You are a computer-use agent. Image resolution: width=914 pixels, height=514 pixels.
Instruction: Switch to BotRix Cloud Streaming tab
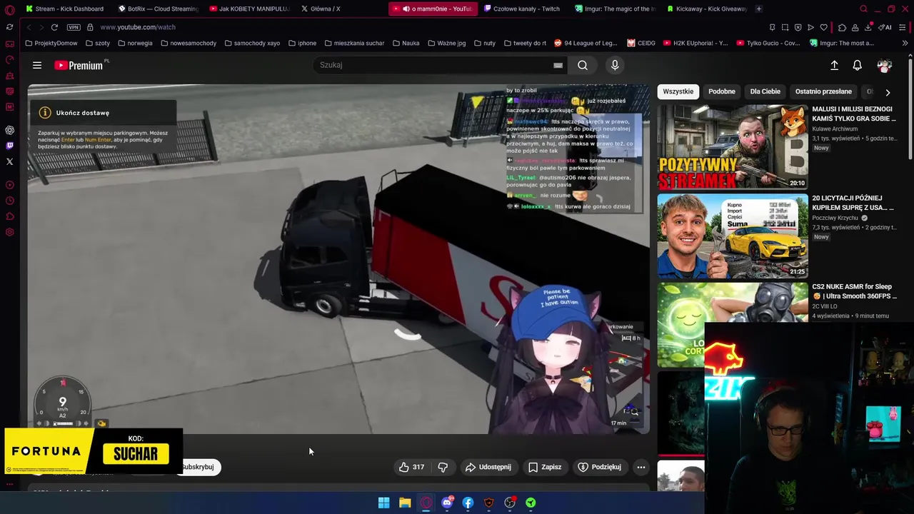159,9
